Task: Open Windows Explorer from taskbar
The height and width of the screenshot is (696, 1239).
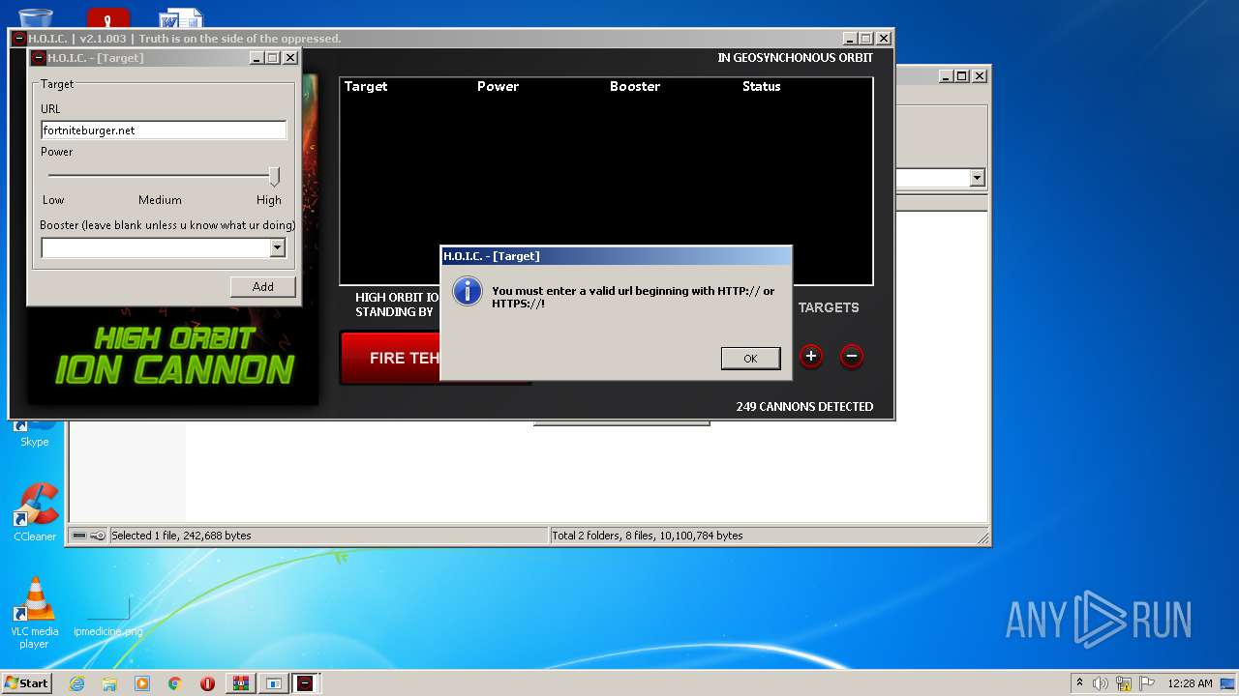Action: (109, 683)
